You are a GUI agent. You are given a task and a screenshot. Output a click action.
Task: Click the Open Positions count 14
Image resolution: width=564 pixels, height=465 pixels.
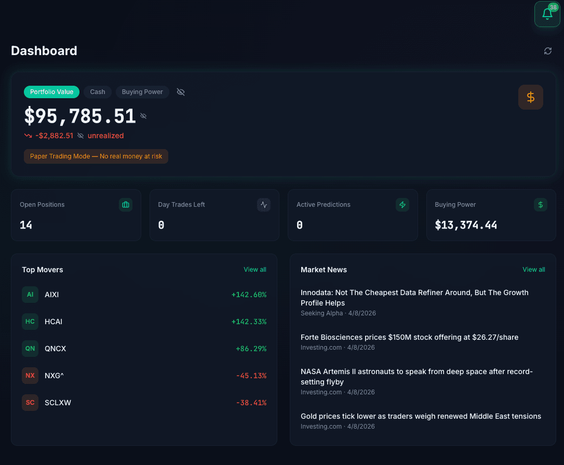26,225
